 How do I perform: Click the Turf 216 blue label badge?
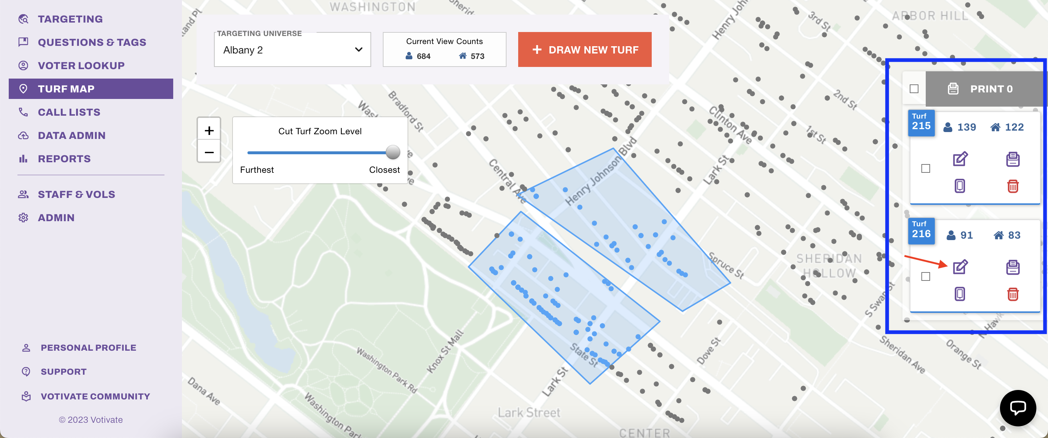(921, 231)
